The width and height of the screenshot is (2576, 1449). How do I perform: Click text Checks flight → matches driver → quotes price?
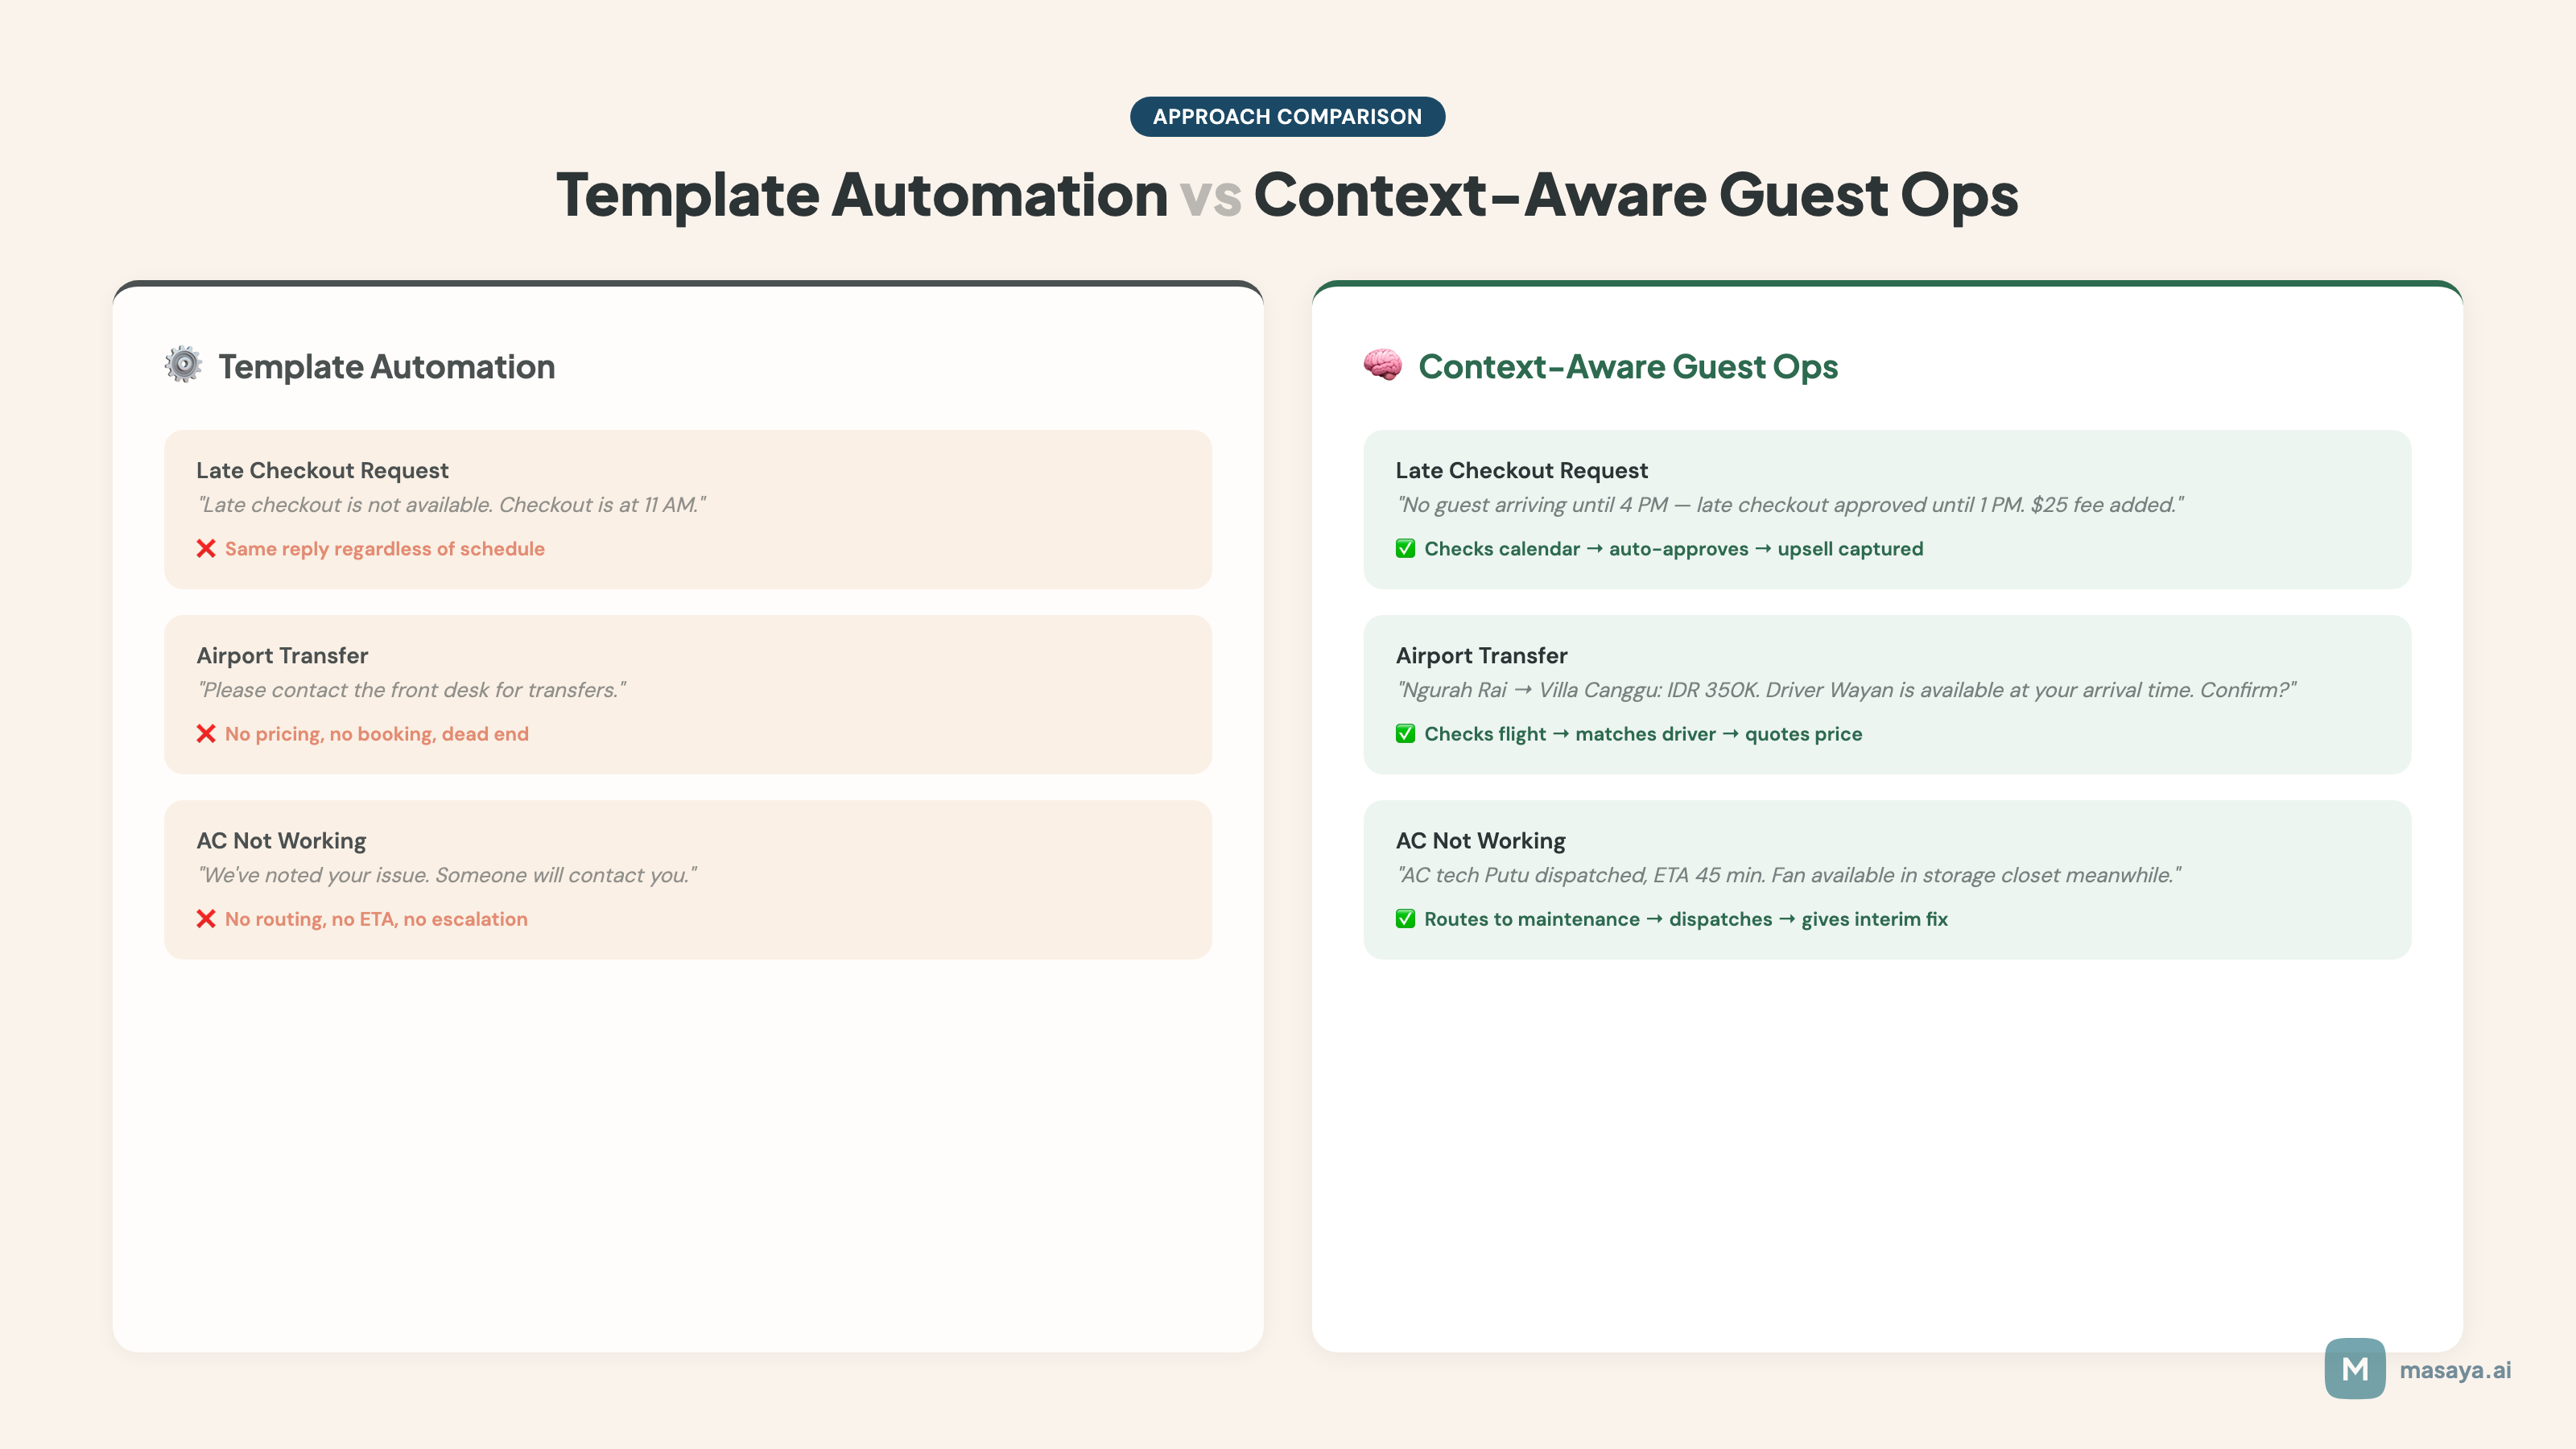point(1643,733)
